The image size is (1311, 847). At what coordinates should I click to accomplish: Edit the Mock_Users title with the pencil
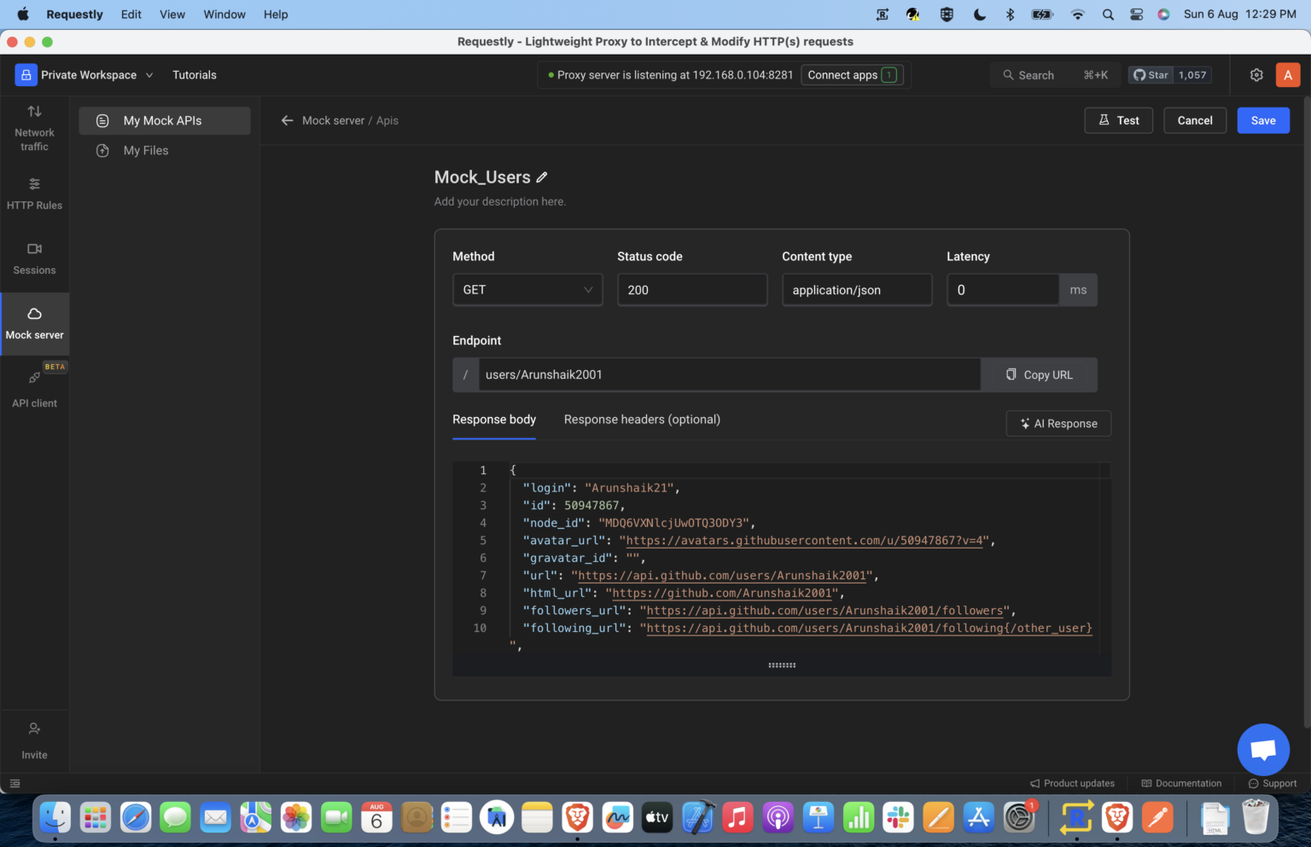click(x=542, y=177)
